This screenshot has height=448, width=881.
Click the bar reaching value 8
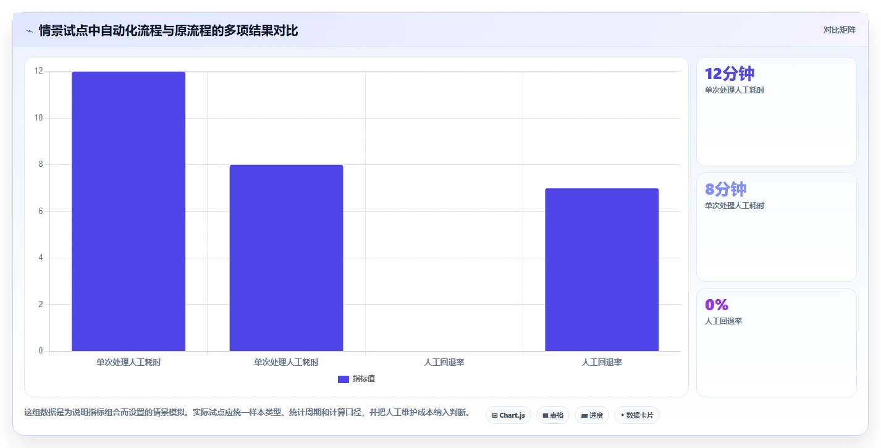286,258
